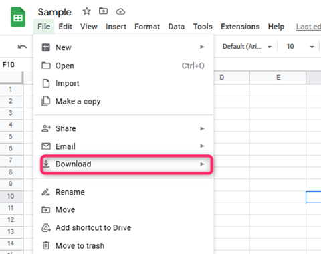Screen dimensions: 321x254
Task: Expand the Share submenu arrow
Action: 202,128
